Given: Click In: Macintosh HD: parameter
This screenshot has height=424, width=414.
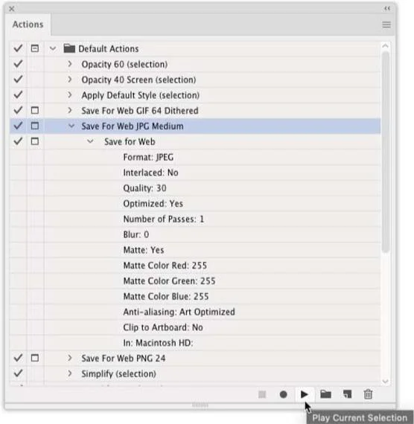Looking at the screenshot, I should (158, 343).
